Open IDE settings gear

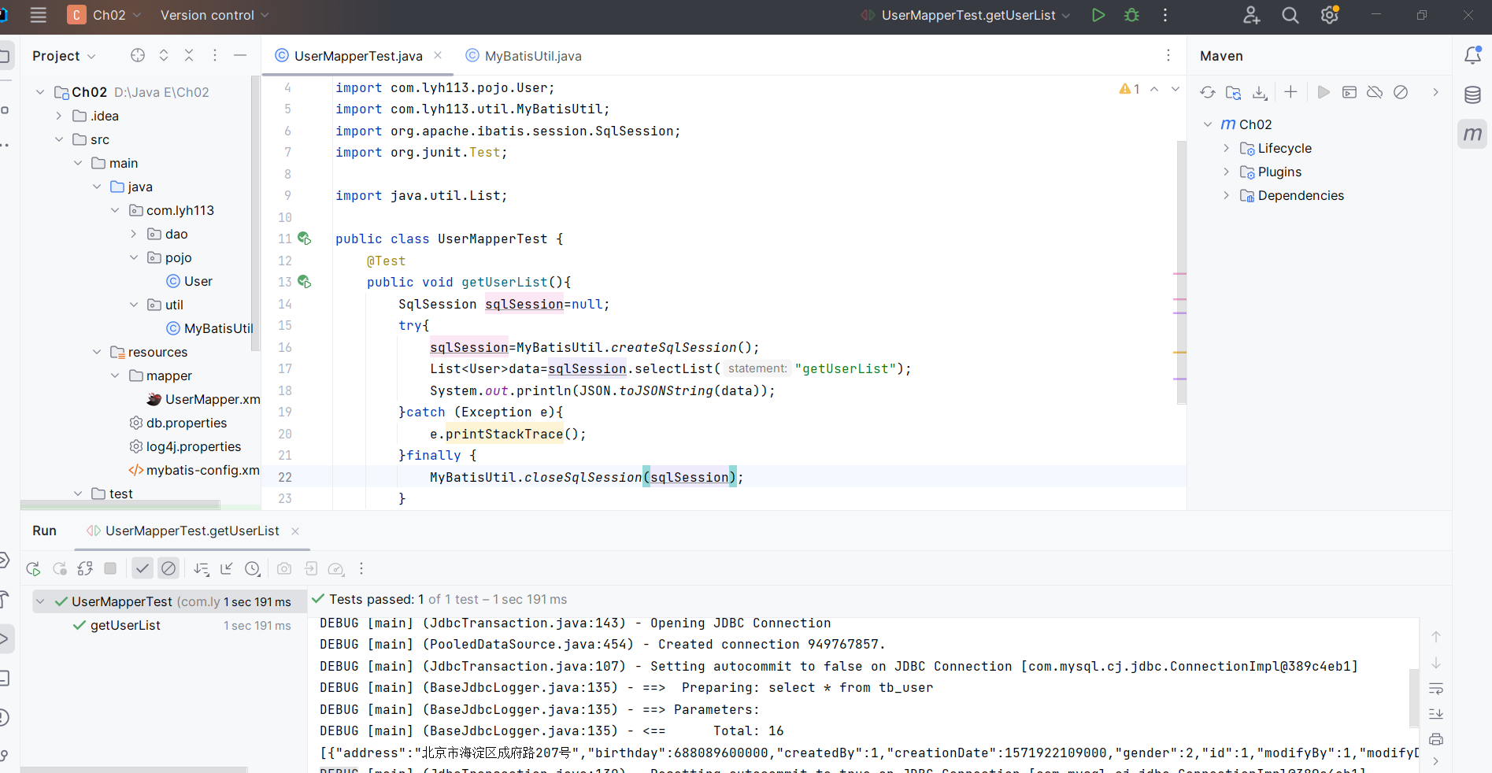click(1330, 15)
